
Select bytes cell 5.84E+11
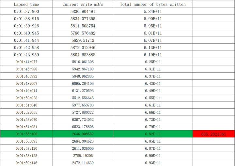(153, 11)
